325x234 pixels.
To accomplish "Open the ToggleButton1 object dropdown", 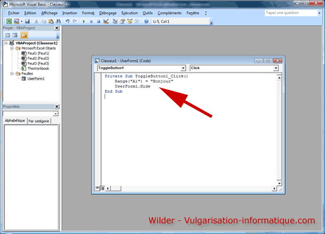I will pos(183,68).
